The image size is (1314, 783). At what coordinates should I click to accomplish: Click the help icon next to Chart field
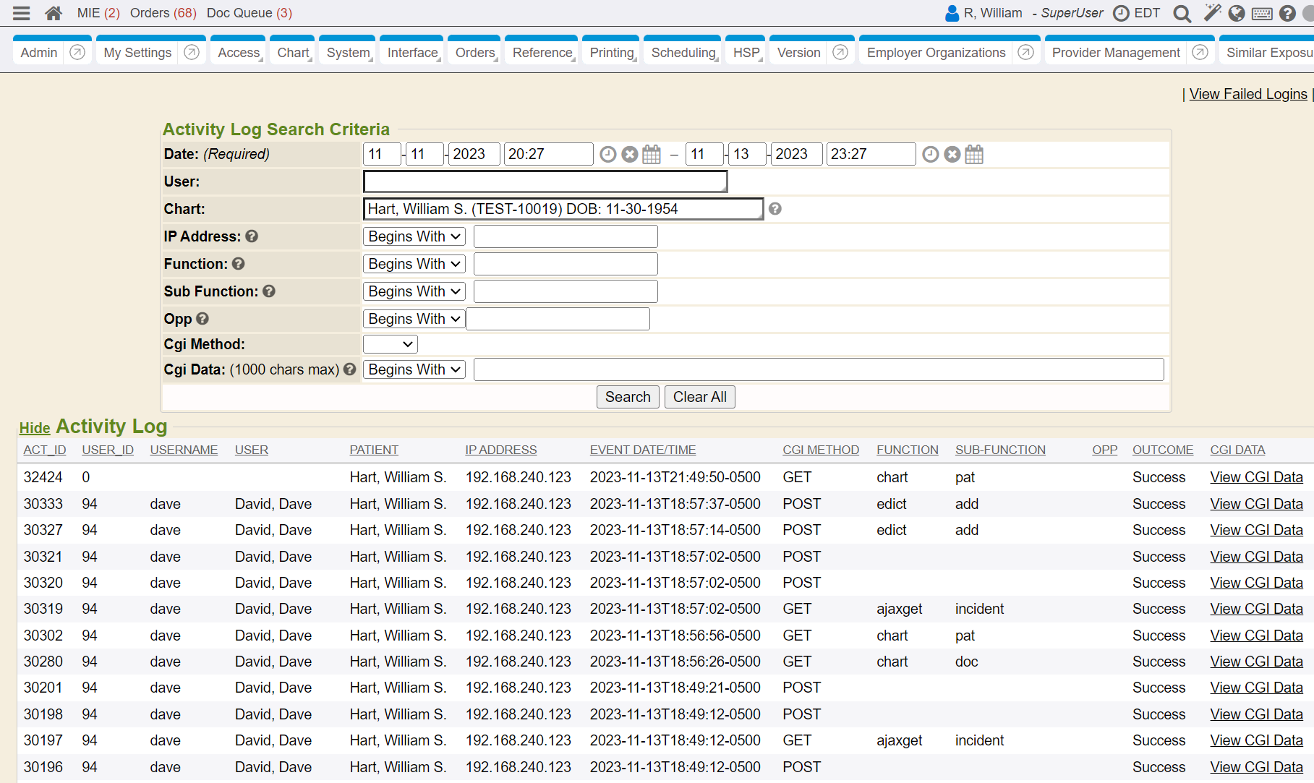pos(775,209)
